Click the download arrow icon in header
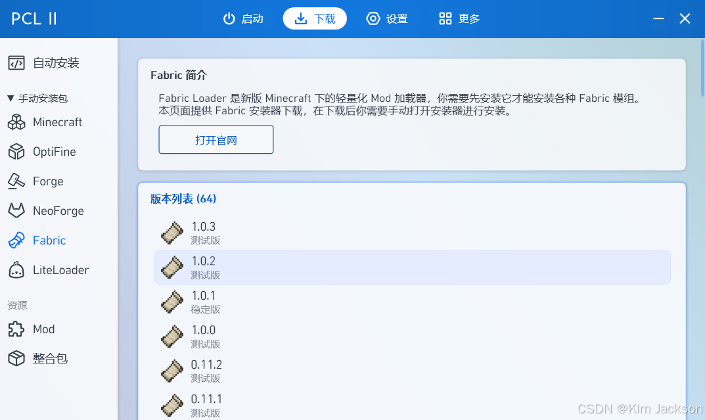Viewport: 705px width, 420px height. coord(301,18)
